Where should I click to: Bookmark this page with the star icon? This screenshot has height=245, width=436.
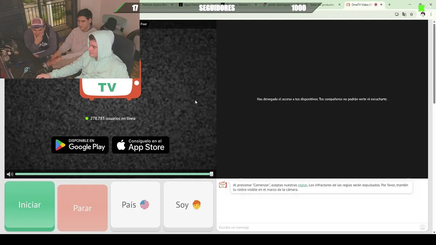click(x=411, y=14)
